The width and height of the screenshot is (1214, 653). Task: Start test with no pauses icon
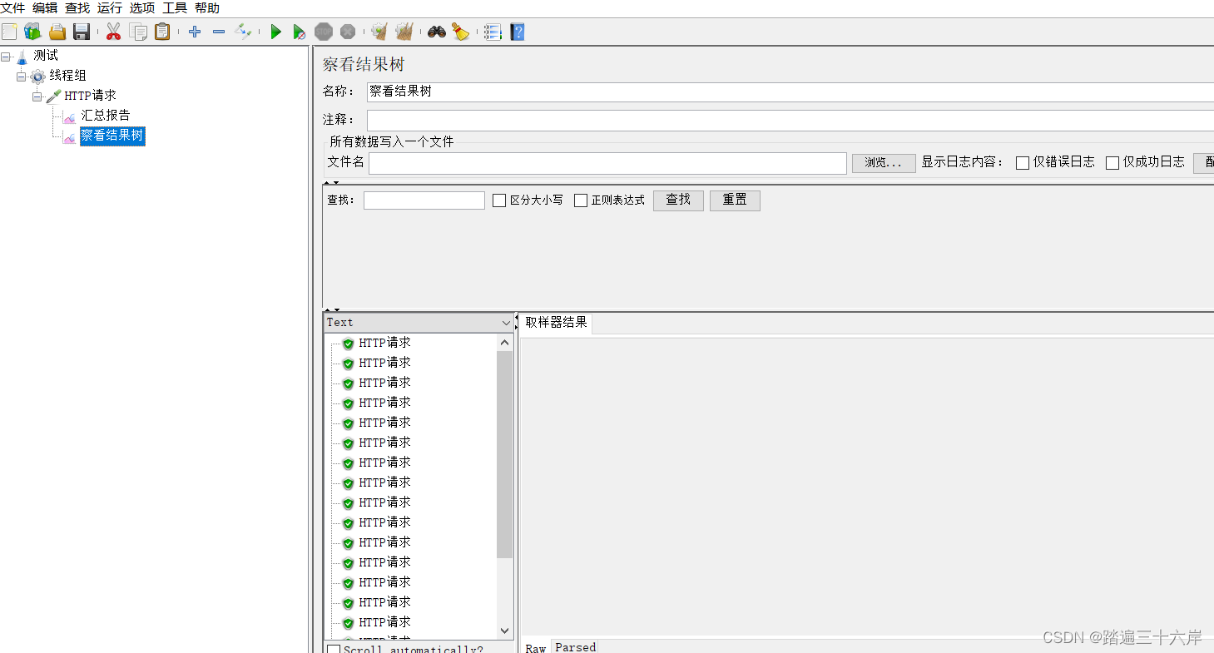300,32
